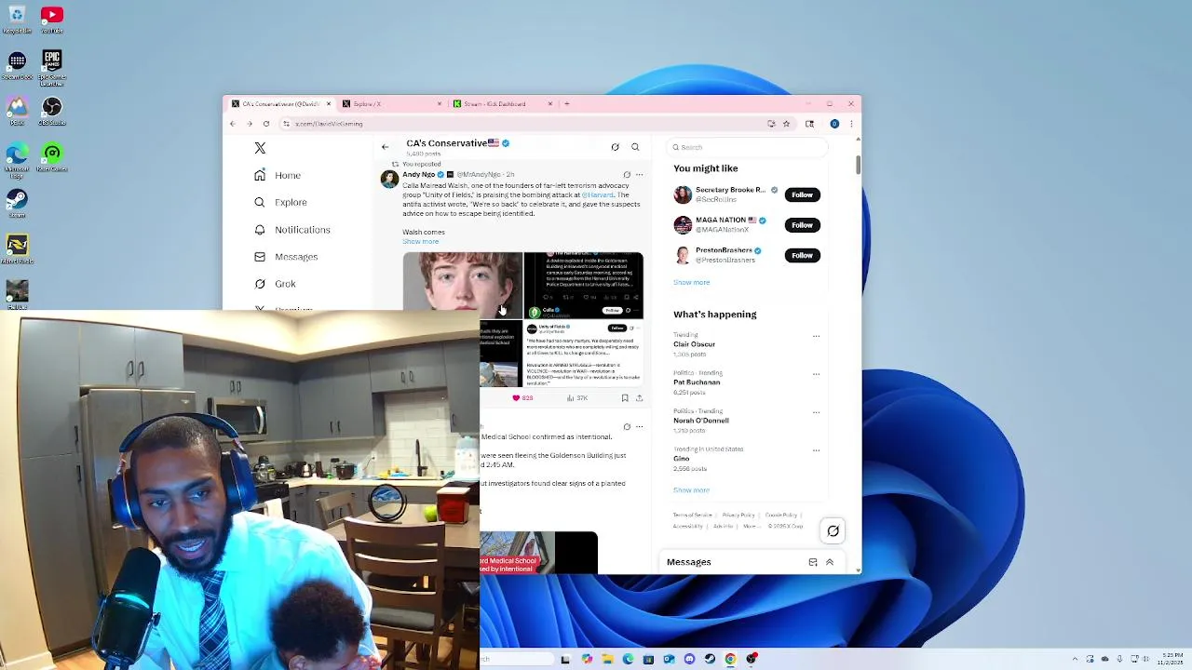Viewport: 1192px width, 670px height.
Task: Follow Secretary Brooke R.
Action: (802, 194)
